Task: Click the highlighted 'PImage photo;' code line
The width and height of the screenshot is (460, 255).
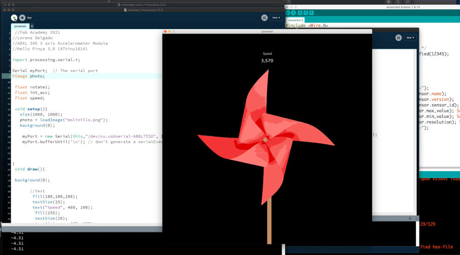Action: click(x=29, y=76)
